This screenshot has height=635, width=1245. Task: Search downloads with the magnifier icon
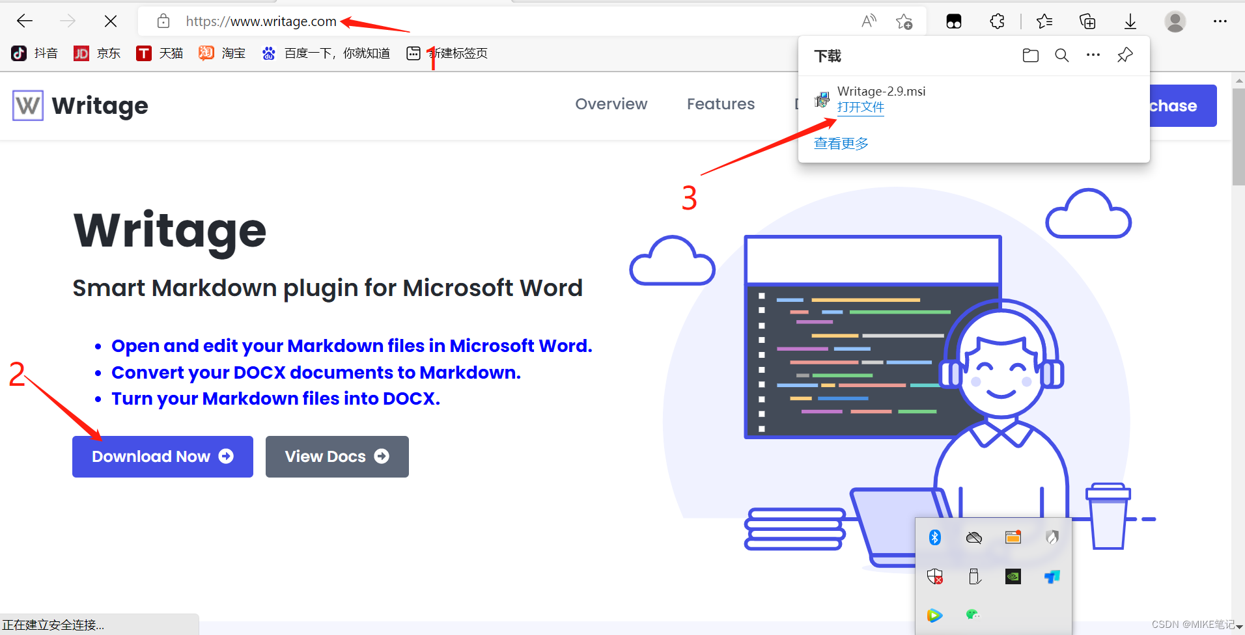coord(1062,55)
